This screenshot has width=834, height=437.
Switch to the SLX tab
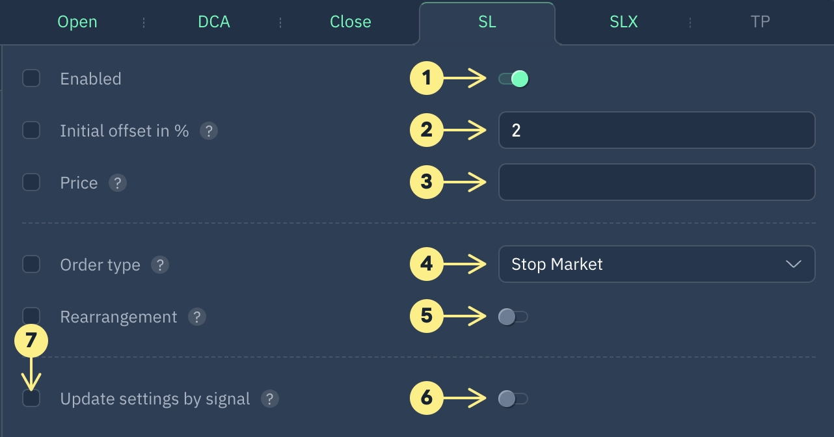[x=624, y=22]
